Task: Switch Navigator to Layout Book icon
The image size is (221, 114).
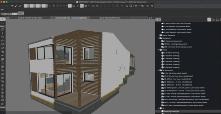Action: point(217,20)
